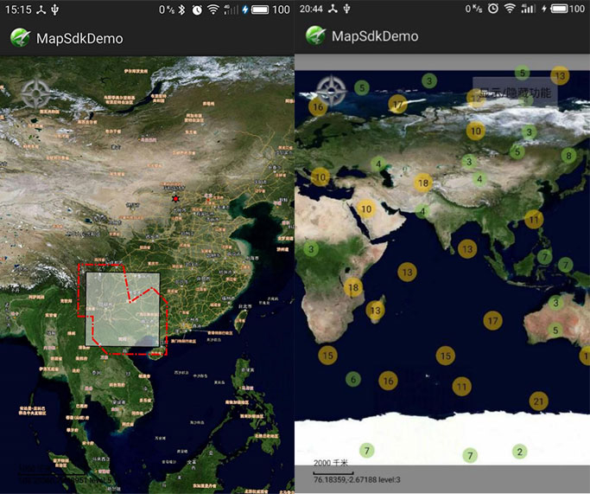The image size is (590, 494).
Task: Tap the semi-transparent image overlay on left map
Action: click(123, 309)
